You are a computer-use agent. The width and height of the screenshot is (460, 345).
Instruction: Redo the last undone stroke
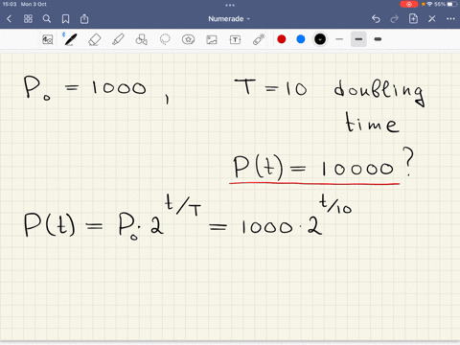(x=395, y=19)
